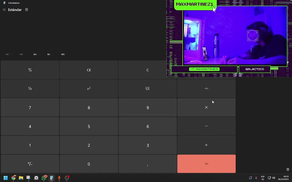
Task: Click the Calculadora window title text
Action: click(14, 3)
